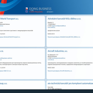Click the Czech flag icon in header
Viewport: 93px width, 93px height.
click(x=27, y=9)
